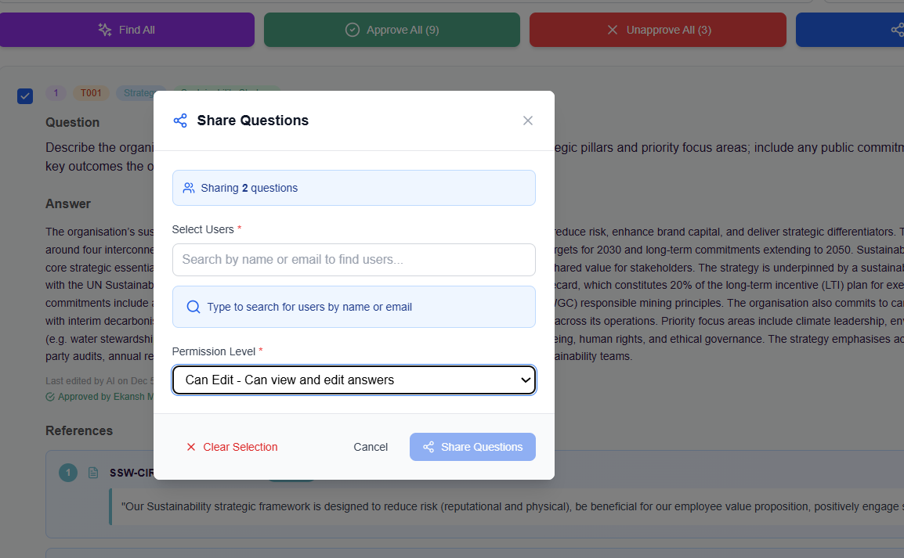Click the sparkle icon on Find All
This screenshot has width=904, height=558.
pyautogui.click(x=105, y=30)
